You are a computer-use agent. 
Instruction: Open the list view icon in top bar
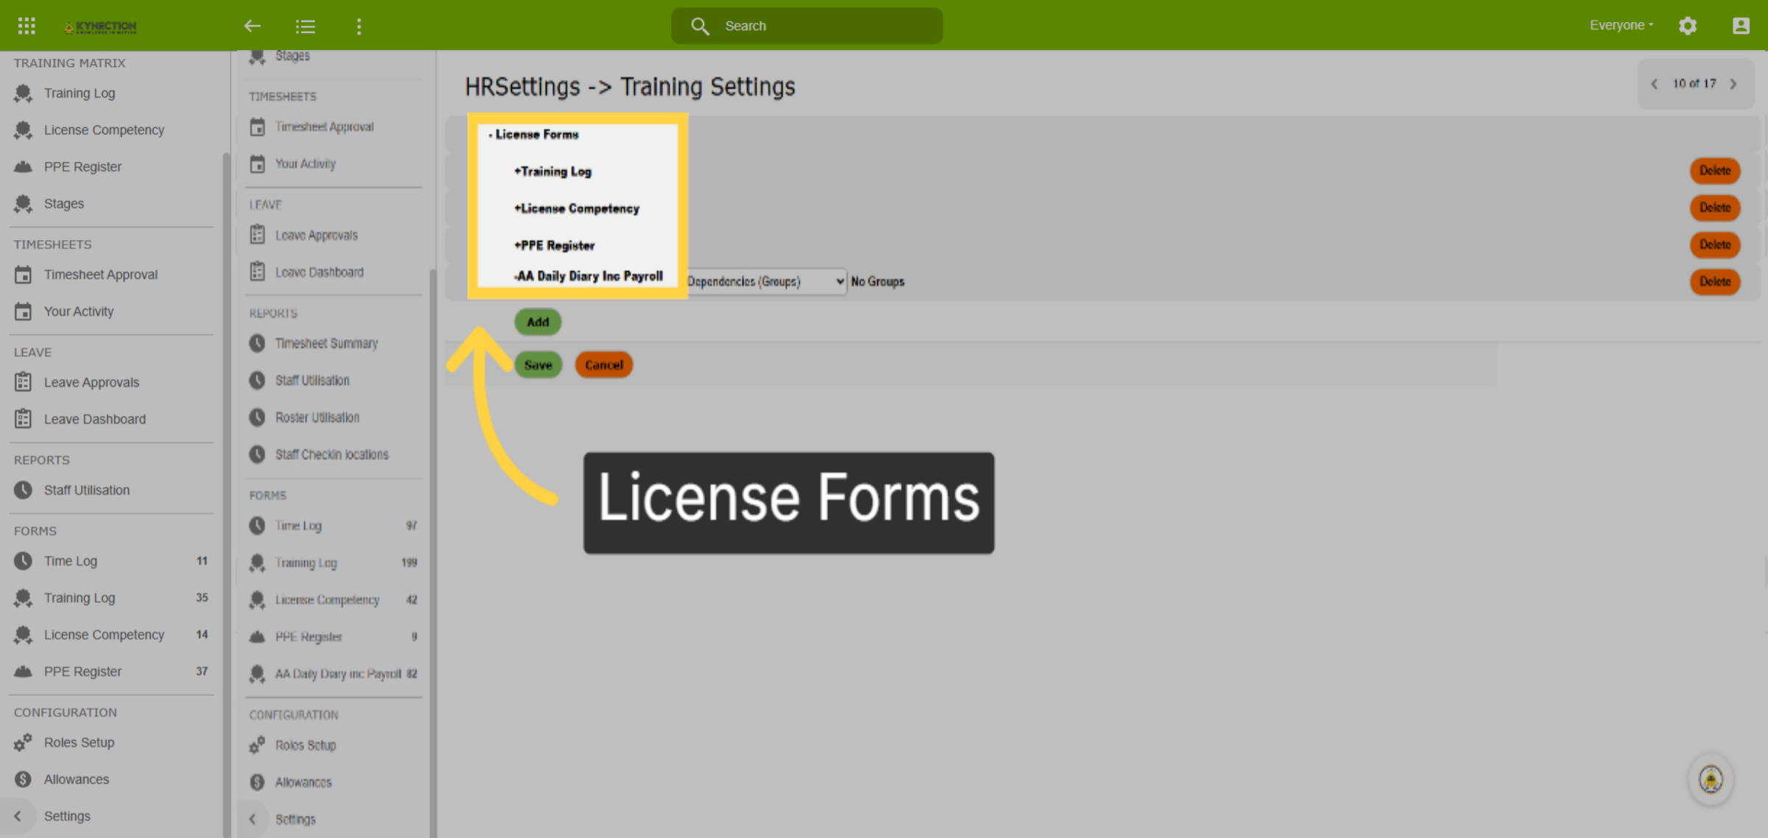pyautogui.click(x=305, y=27)
